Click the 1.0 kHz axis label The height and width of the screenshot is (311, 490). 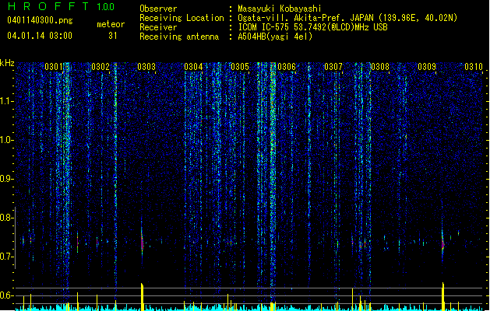(7, 140)
